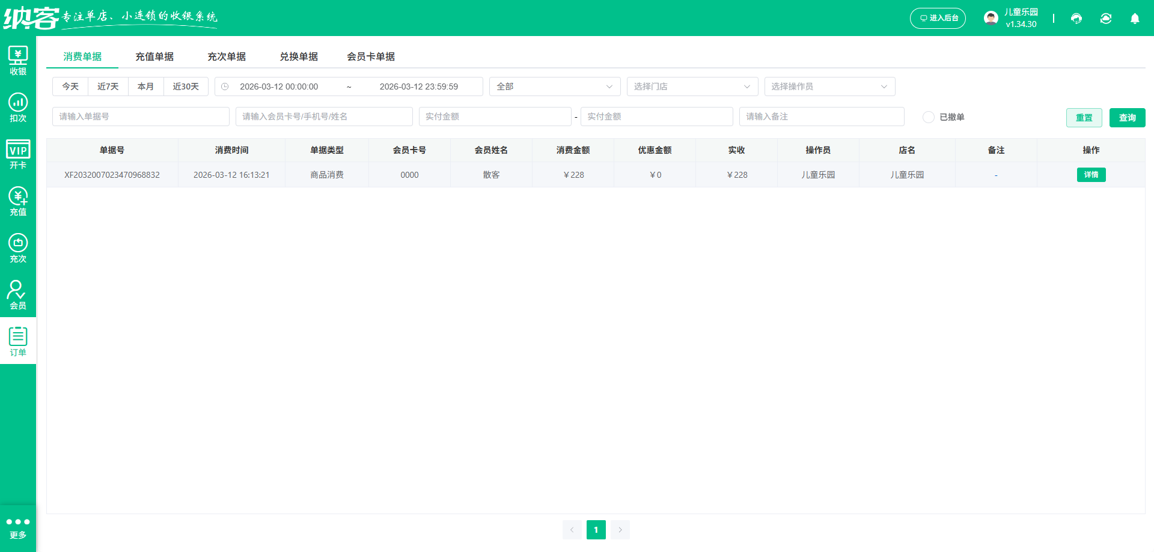1154x552 pixels.
Task: Open the 选择操作员 operator dropdown
Action: pyautogui.click(x=829, y=86)
